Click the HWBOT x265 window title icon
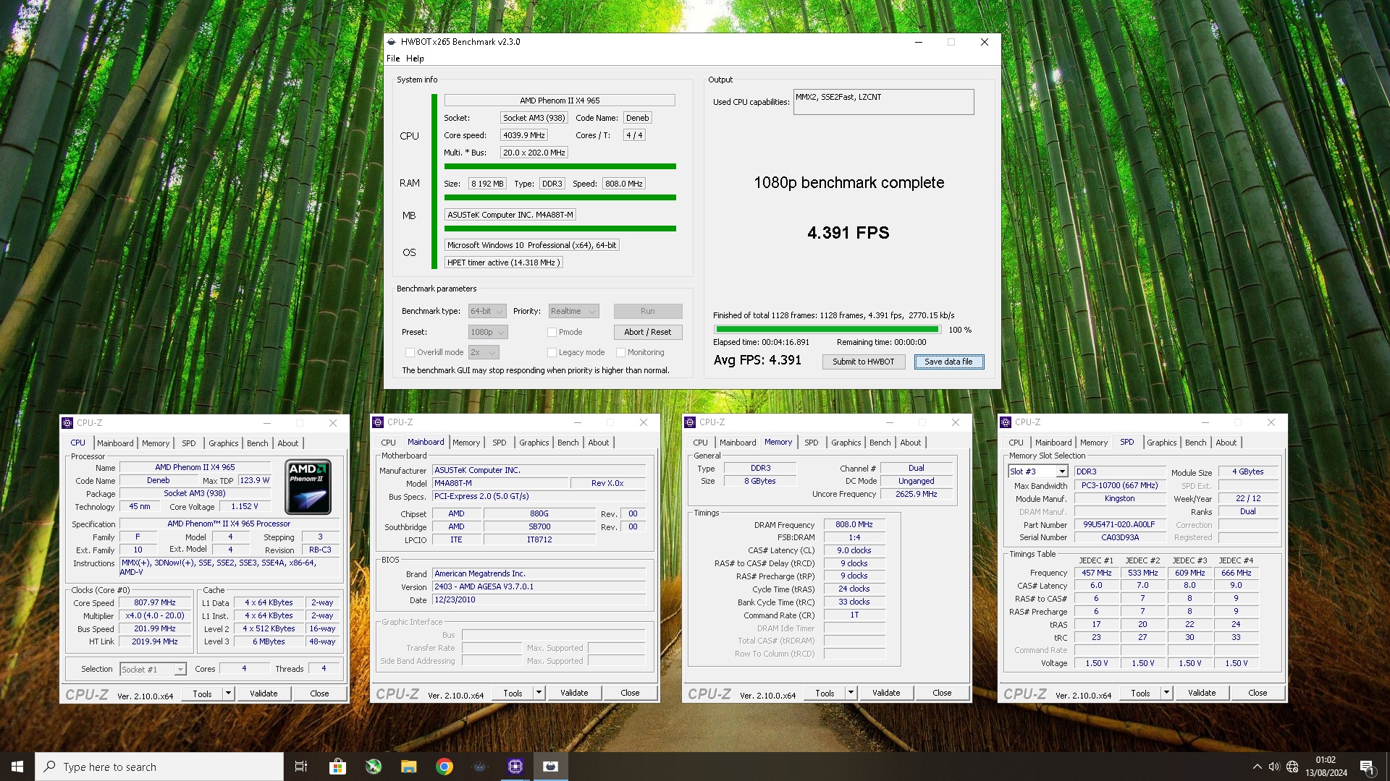 click(x=392, y=42)
